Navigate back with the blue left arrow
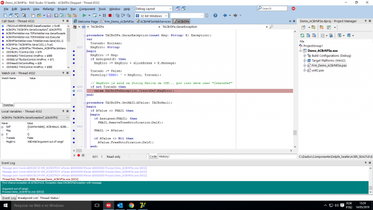 pyautogui.click(x=225, y=15)
